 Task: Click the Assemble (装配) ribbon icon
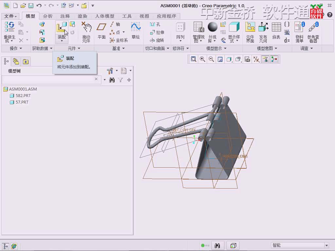click(62, 28)
